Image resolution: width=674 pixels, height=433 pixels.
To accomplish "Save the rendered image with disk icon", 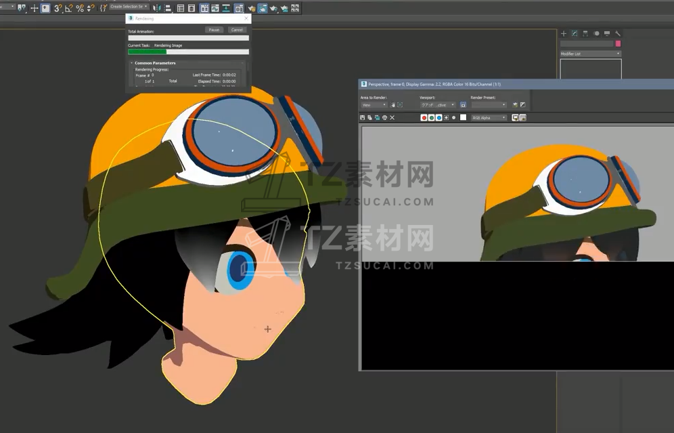I will [363, 118].
